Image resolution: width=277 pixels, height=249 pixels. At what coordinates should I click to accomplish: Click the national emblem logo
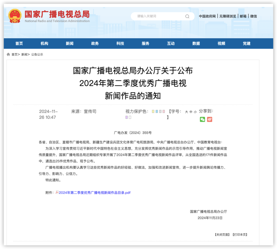pos(15,16)
